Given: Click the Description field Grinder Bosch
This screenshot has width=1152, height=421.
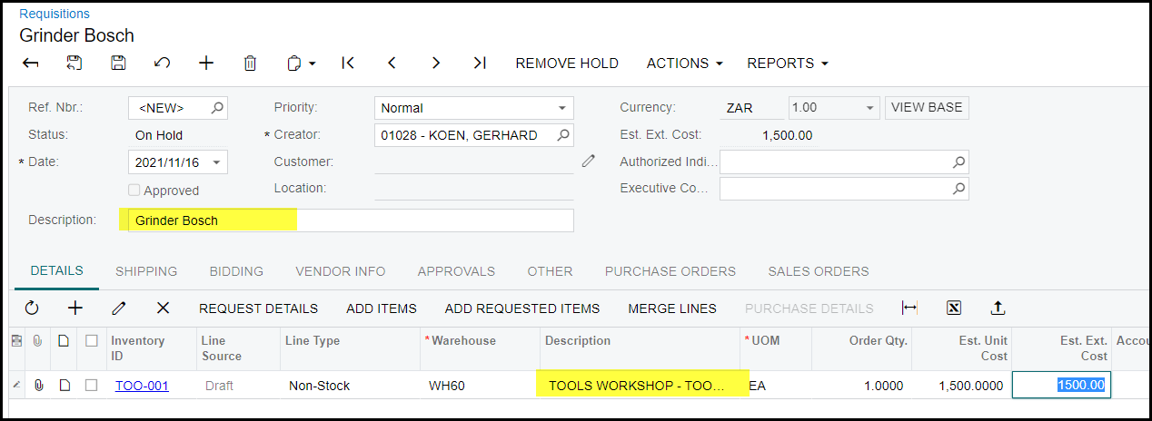Looking at the screenshot, I should (x=345, y=220).
